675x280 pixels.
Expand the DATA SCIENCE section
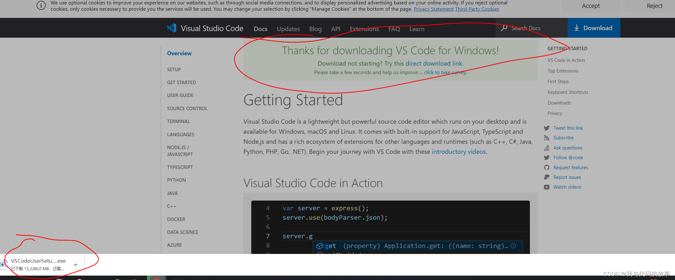(182, 232)
